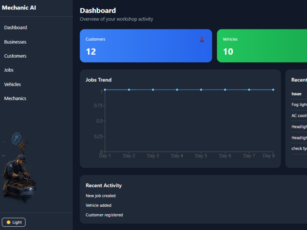Click the sun icon in Light button
The width and height of the screenshot is (307, 230).
[x=8, y=222]
